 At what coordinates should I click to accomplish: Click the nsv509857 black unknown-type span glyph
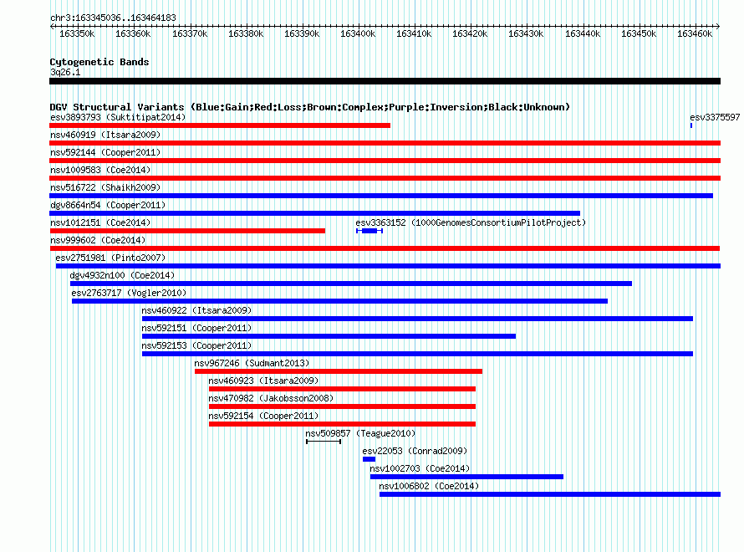tap(324, 442)
